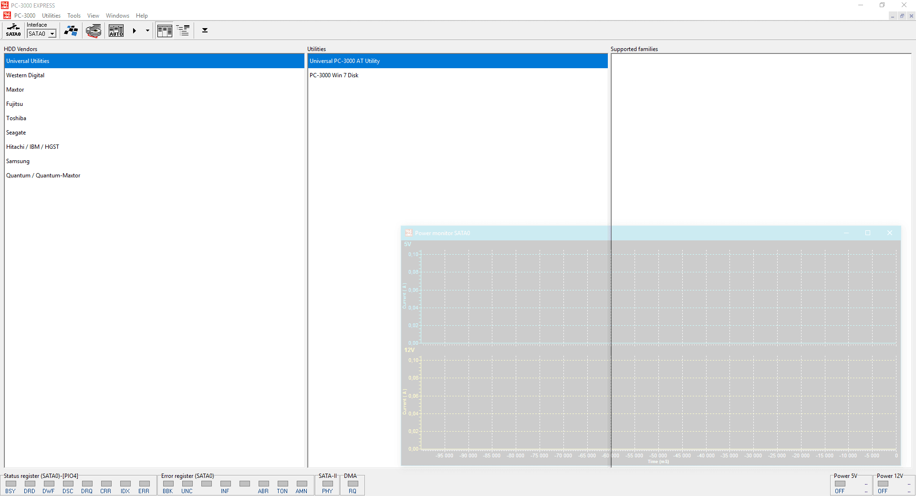
Task: Click the AUTO detect toolbar icon
Action: [x=116, y=31]
